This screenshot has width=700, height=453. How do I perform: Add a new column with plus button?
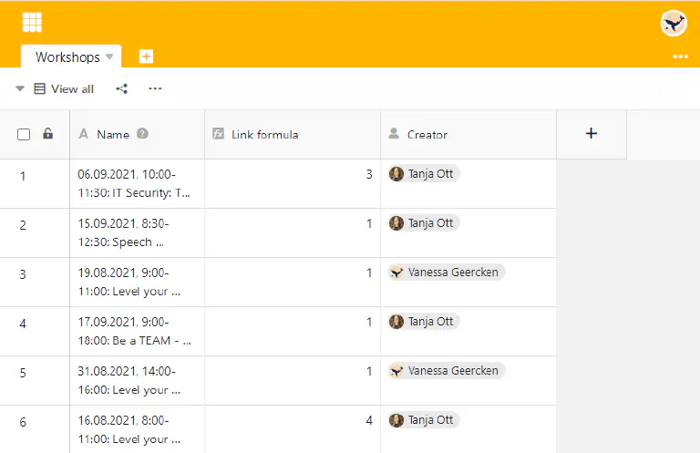[591, 134]
